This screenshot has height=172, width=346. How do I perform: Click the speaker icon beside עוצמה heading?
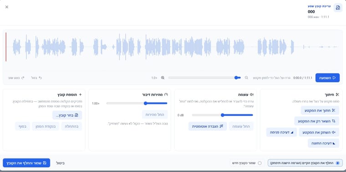252,94
